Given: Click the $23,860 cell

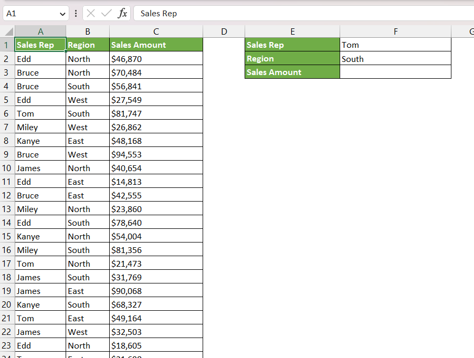Looking at the screenshot, I should [x=156, y=209].
